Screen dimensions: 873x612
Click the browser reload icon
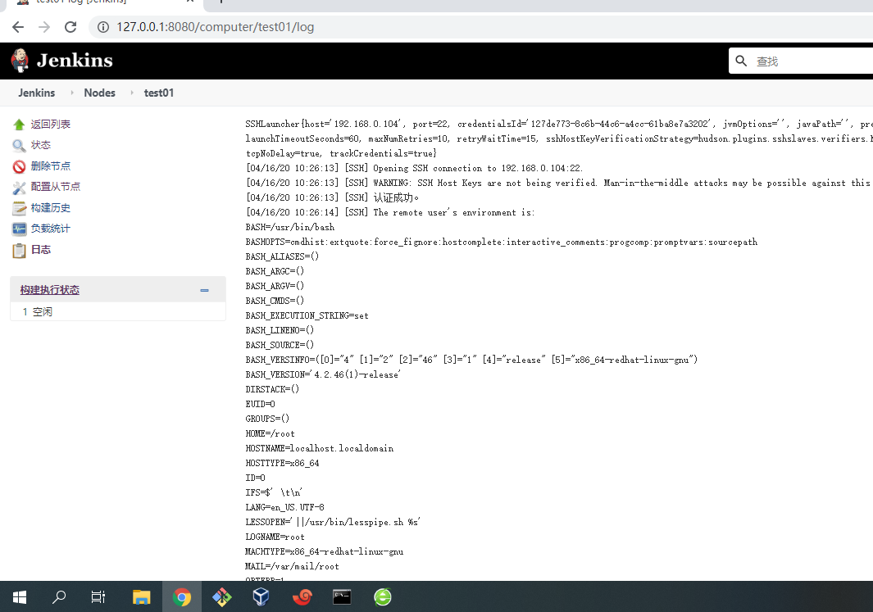(x=70, y=26)
